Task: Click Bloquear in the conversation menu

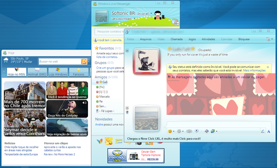Action: (244, 39)
